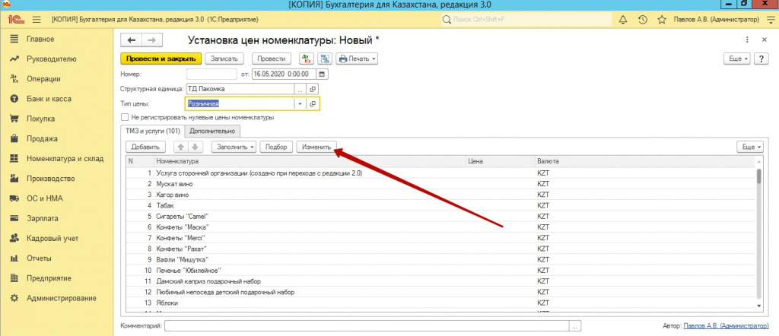The image size is (779, 336).
Task: Open help question mark button
Action: click(x=762, y=59)
